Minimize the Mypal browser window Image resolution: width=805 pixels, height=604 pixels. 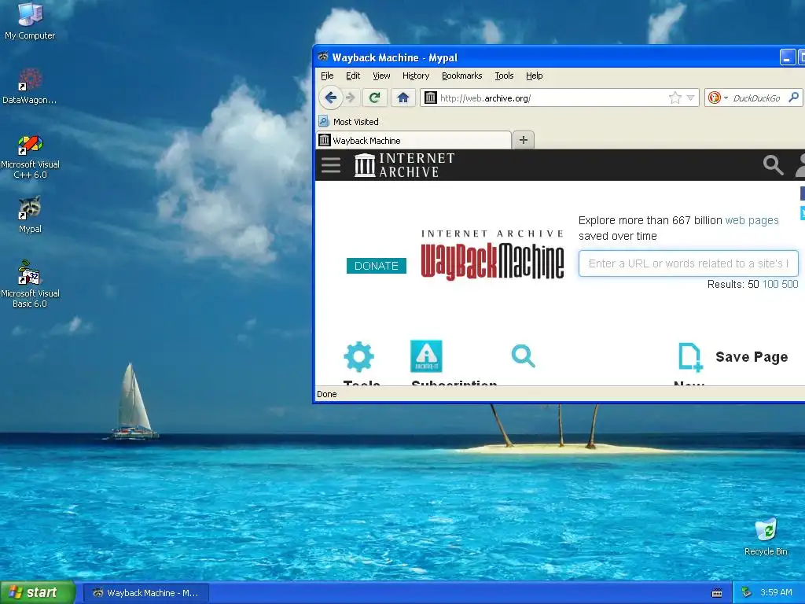(787, 57)
